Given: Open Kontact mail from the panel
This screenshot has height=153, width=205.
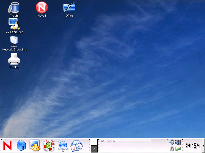Looking at the screenshot, I should coord(77,145).
